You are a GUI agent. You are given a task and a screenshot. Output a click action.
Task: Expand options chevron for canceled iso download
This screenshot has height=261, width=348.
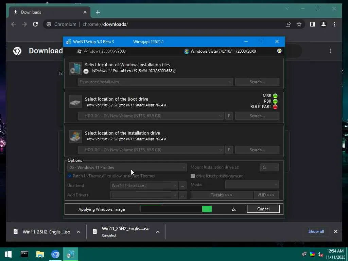pyautogui.click(x=158, y=232)
